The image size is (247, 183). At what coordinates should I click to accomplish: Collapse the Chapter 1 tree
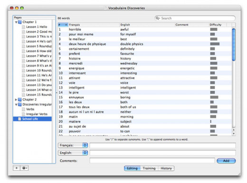click(x=16, y=22)
